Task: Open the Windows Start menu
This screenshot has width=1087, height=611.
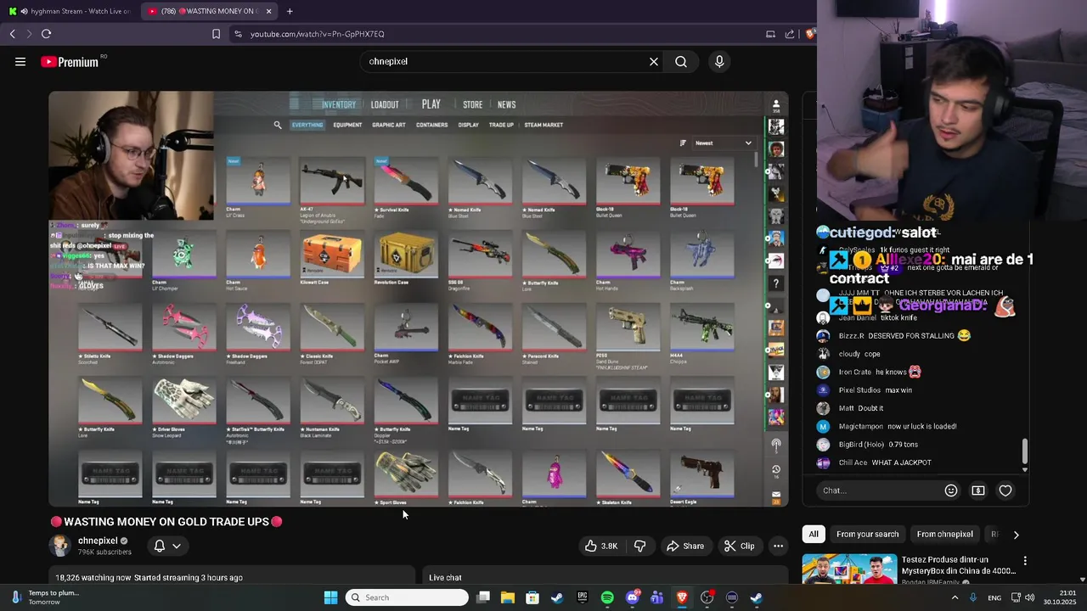Action: click(331, 597)
